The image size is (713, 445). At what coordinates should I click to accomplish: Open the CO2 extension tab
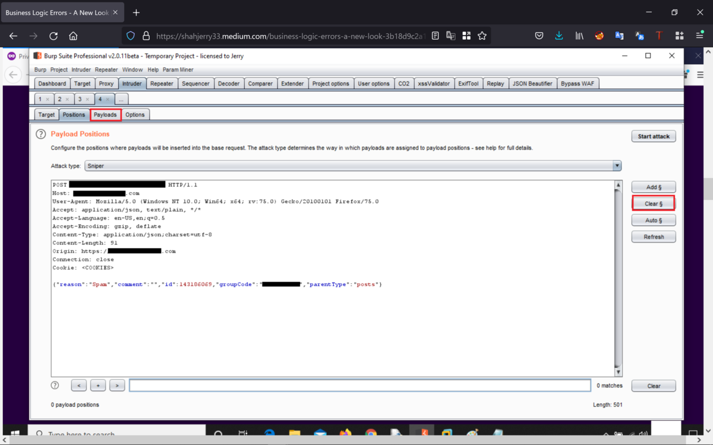point(404,84)
